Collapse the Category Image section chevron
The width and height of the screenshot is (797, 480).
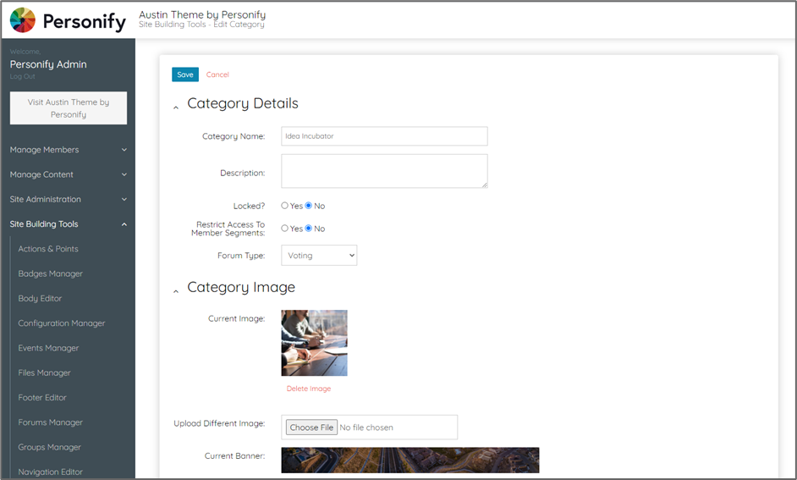[x=176, y=291]
